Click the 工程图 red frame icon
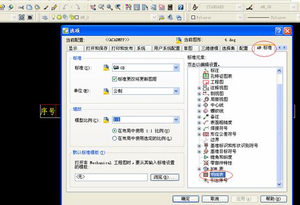 [x=206, y=82]
